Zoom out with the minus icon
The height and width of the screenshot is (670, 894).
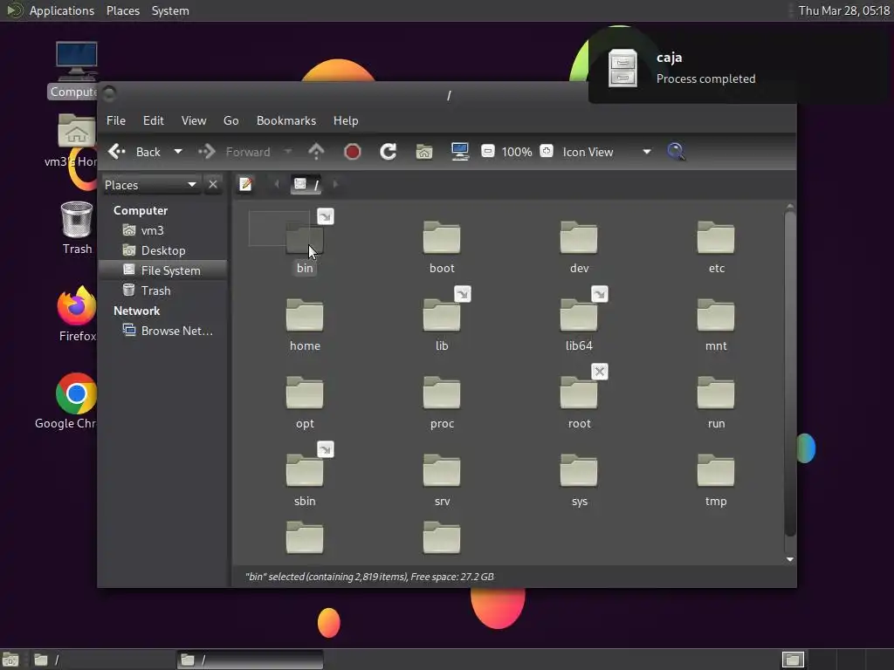pos(487,151)
